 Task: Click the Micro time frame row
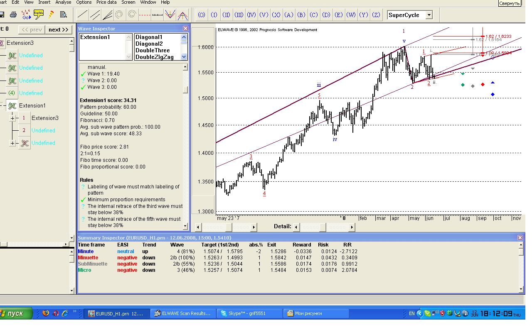[x=218, y=270]
